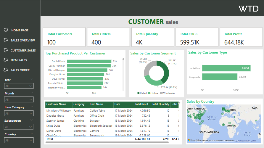Click the WTD logo
264x148 pixels.
click(x=249, y=9)
